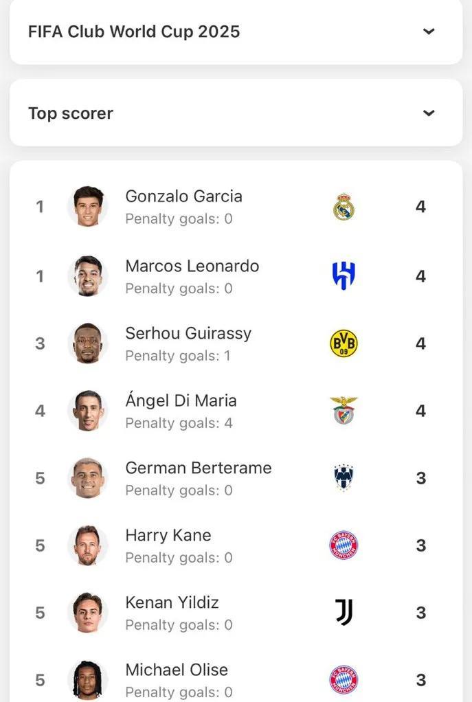Select the Serhou Guirassy name link
The image size is (472, 702).
tap(188, 334)
